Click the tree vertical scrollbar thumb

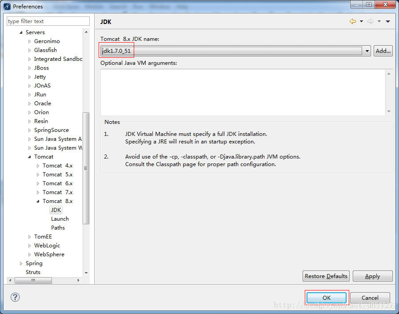coord(86,168)
